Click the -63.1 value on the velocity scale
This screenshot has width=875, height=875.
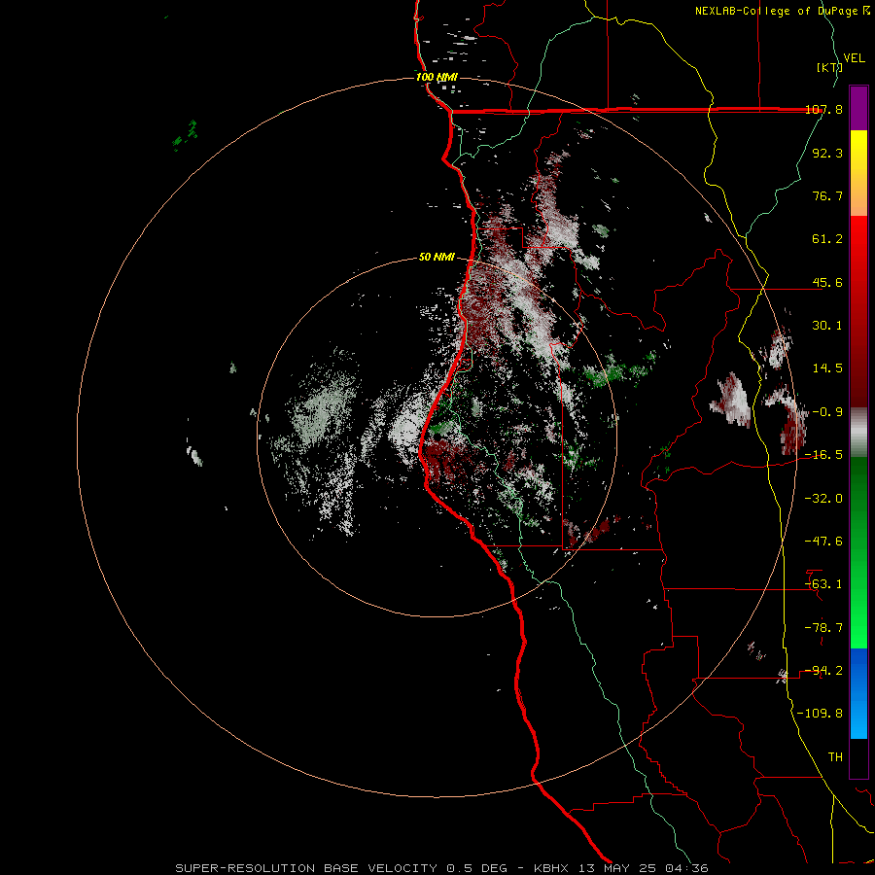(824, 584)
